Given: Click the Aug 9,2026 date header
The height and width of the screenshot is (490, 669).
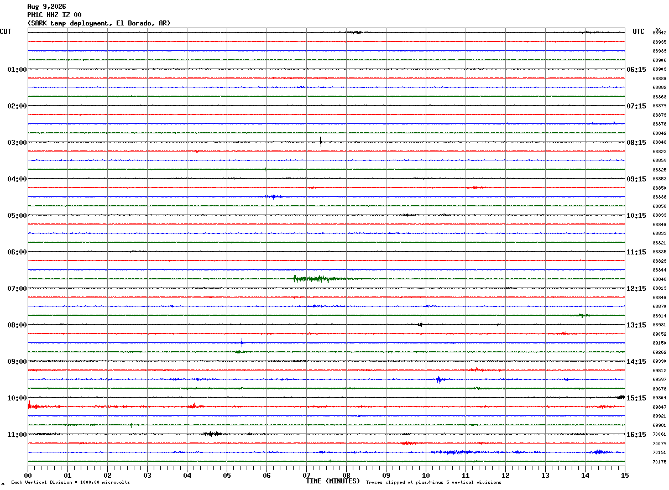Looking at the screenshot, I should point(46,7).
